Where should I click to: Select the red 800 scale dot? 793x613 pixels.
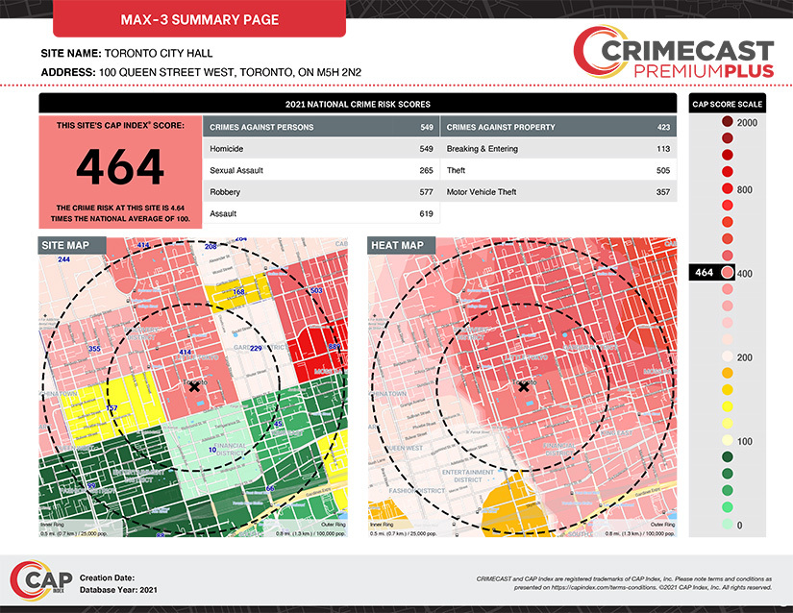[728, 189]
